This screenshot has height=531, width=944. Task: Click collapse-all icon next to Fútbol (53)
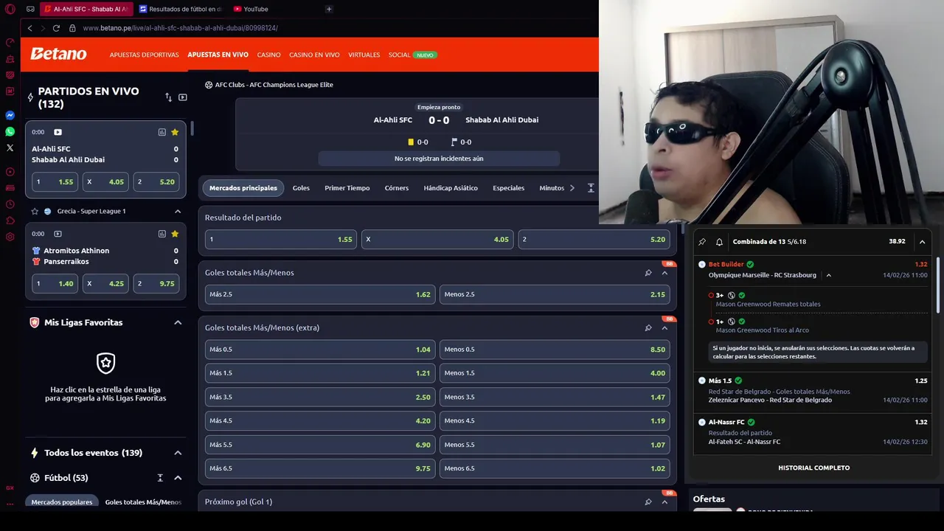click(160, 478)
